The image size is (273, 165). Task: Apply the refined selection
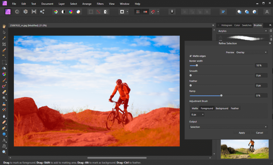point(242,133)
